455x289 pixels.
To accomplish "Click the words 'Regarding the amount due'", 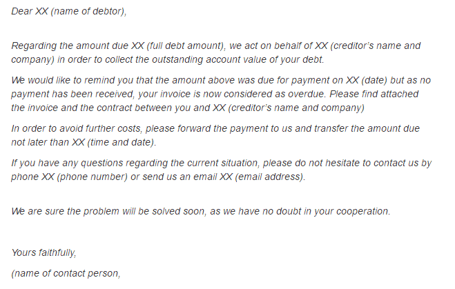I will pos(70,46).
